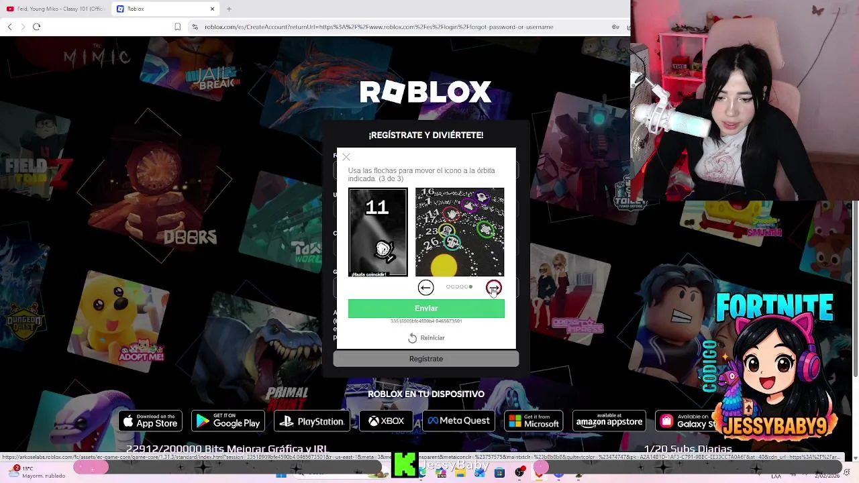
Task: Close the Roblox browser tab
Action: [212, 9]
